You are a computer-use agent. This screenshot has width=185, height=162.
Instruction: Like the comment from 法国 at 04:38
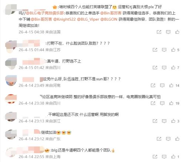[177, 32]
